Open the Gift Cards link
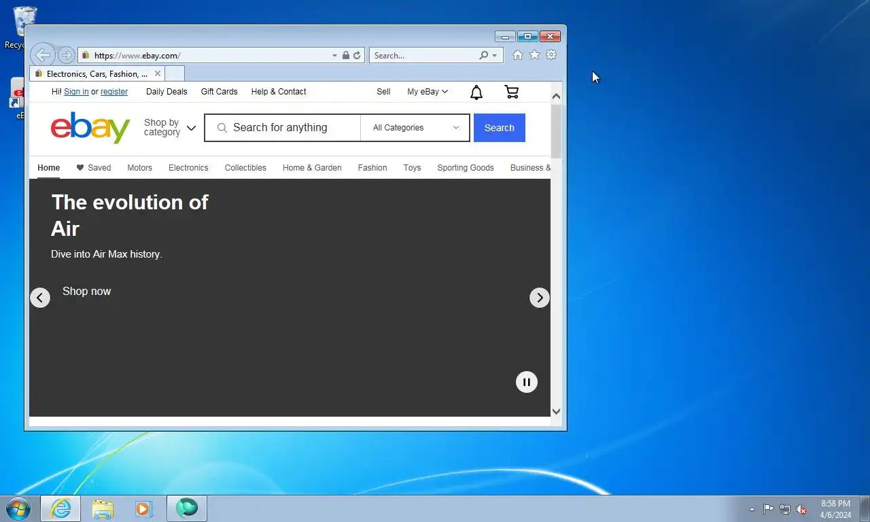The height and width of the screenshot is (522, 870). [x=219, y=92]
